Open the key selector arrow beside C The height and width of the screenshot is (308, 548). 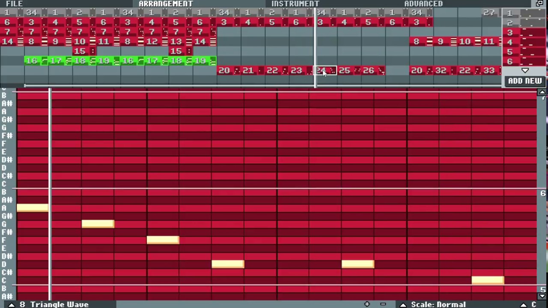coord(523,305)
